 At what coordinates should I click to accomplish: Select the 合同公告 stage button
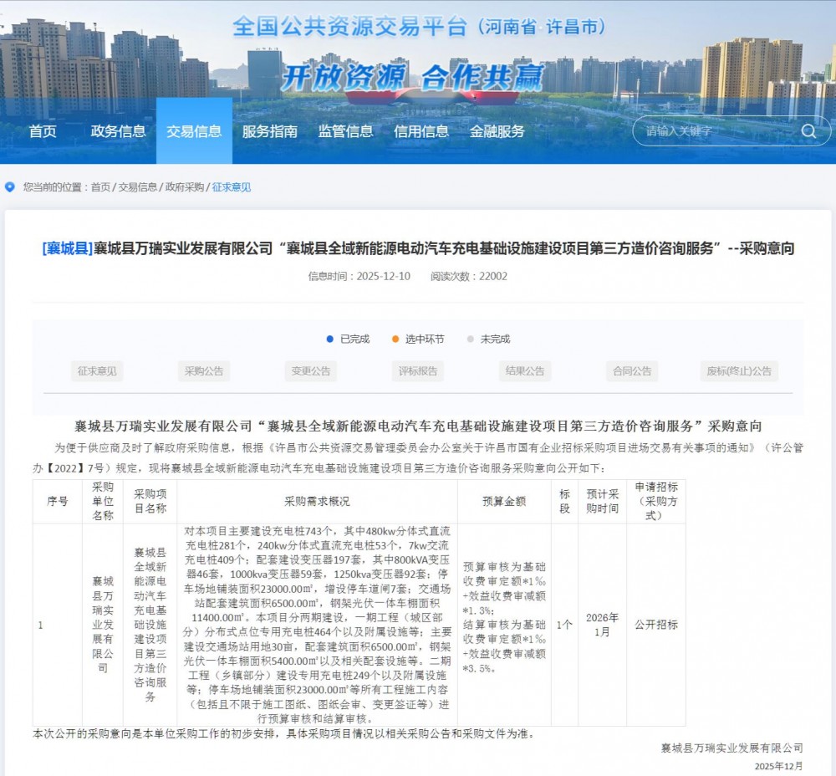[x=632, y=371]
